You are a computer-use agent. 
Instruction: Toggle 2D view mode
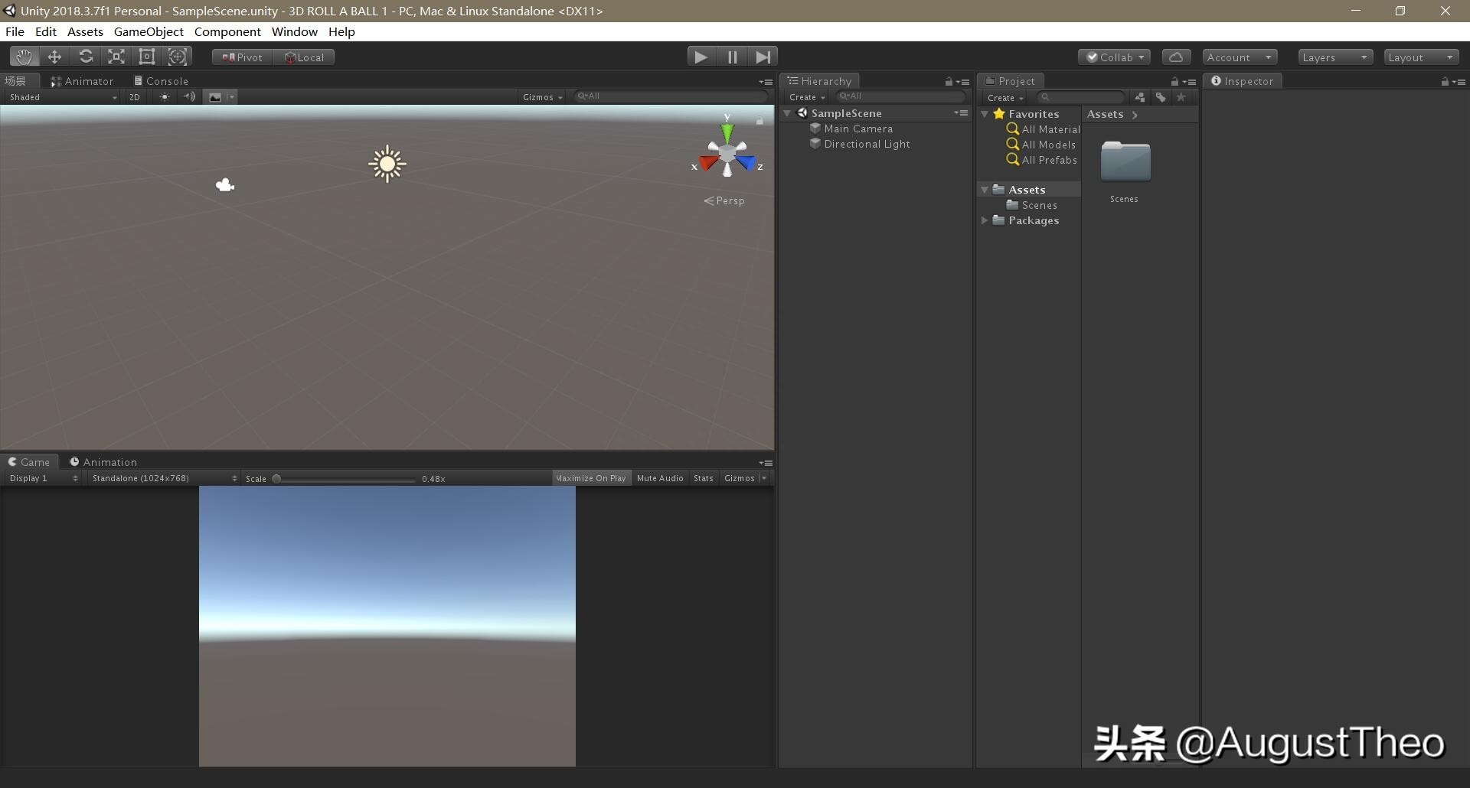(x=135, y=97)
